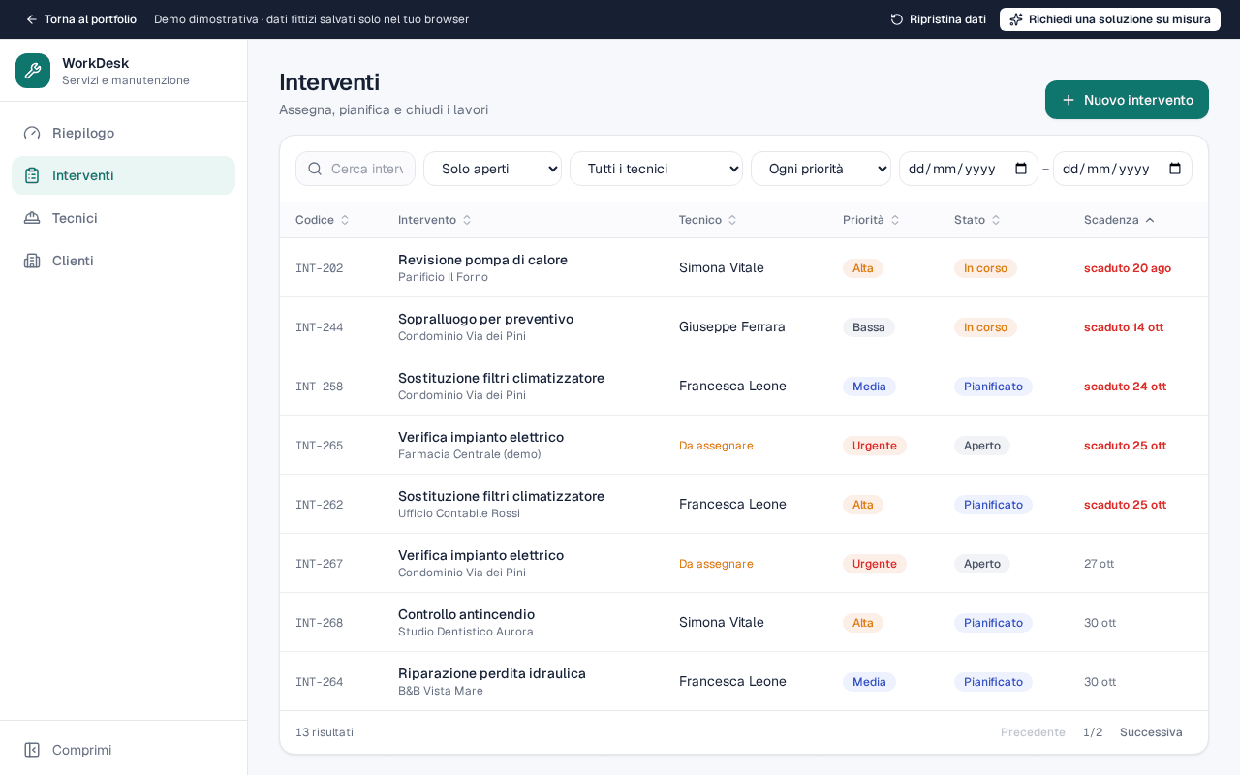Click Da assegnare in the INT-265 row
1240x775 pixels.
pyautogui.click(x=716, y=446)
